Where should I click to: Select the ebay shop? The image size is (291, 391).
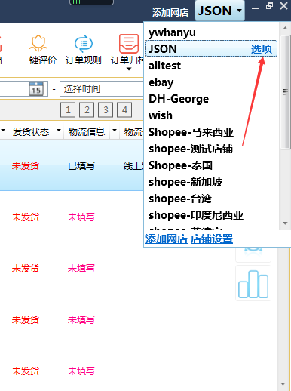[161, 82]
